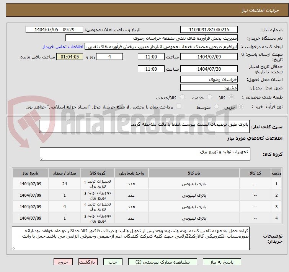
Task: Toggle the 'اسناد خزانه اسلامی' payment checkbox
Action: [x=178, y=107]
